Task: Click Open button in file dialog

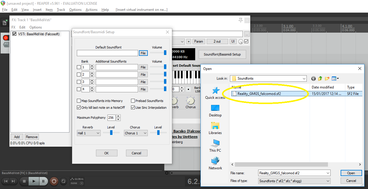Action: (x=351, y=173)
